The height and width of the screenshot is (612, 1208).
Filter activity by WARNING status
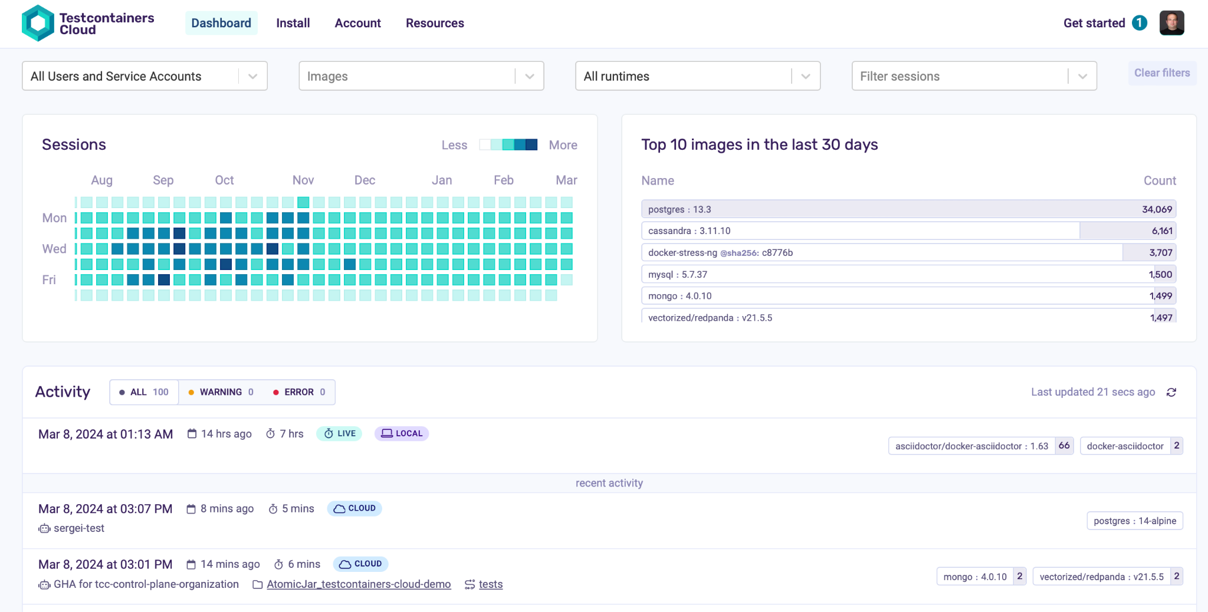pyautogui.click(x=221, y=393)
